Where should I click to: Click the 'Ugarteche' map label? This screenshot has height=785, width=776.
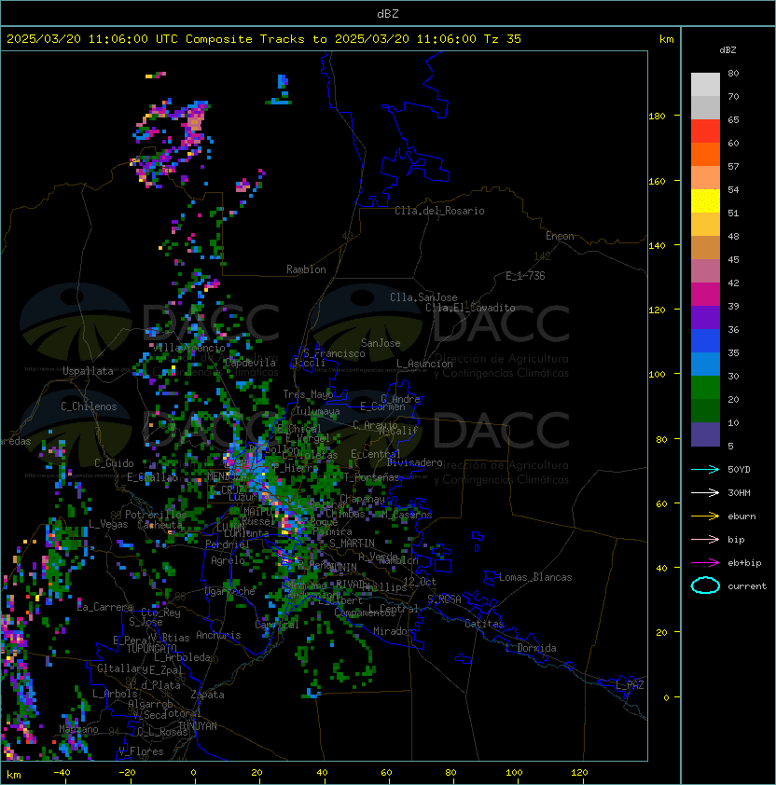[x=230, y=591]
